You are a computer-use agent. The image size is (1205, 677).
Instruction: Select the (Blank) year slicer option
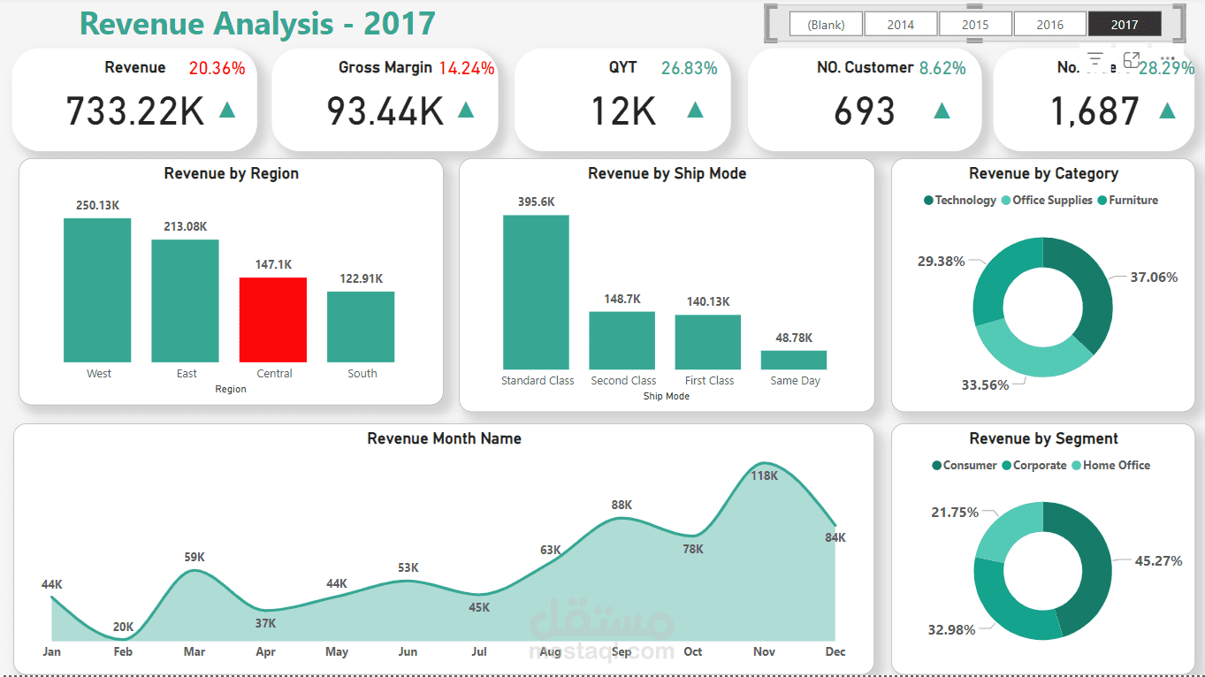click(826, 25)
